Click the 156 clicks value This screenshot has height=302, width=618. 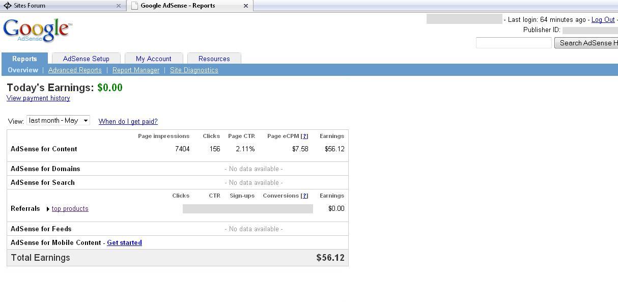pyautogui.click(x=215, y=149)
